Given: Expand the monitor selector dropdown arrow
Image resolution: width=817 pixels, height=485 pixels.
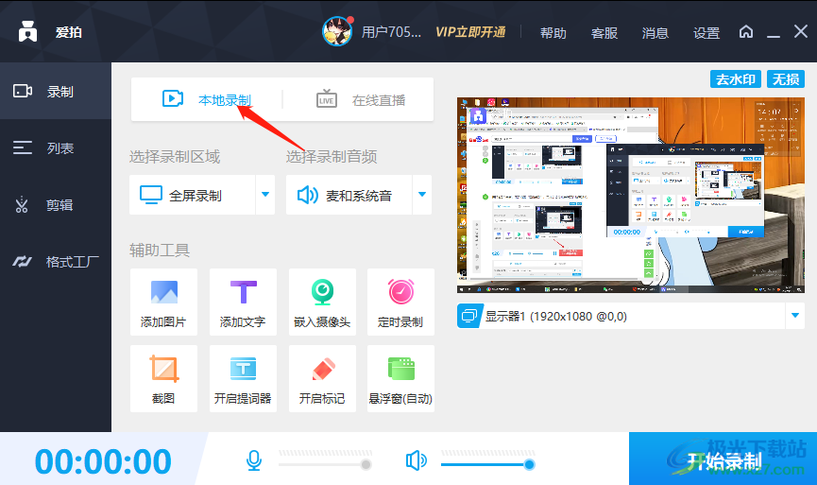Looking at the screenshot, I should point(795,316).
